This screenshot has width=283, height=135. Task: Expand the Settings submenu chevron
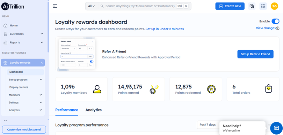[x=41, y=102]
